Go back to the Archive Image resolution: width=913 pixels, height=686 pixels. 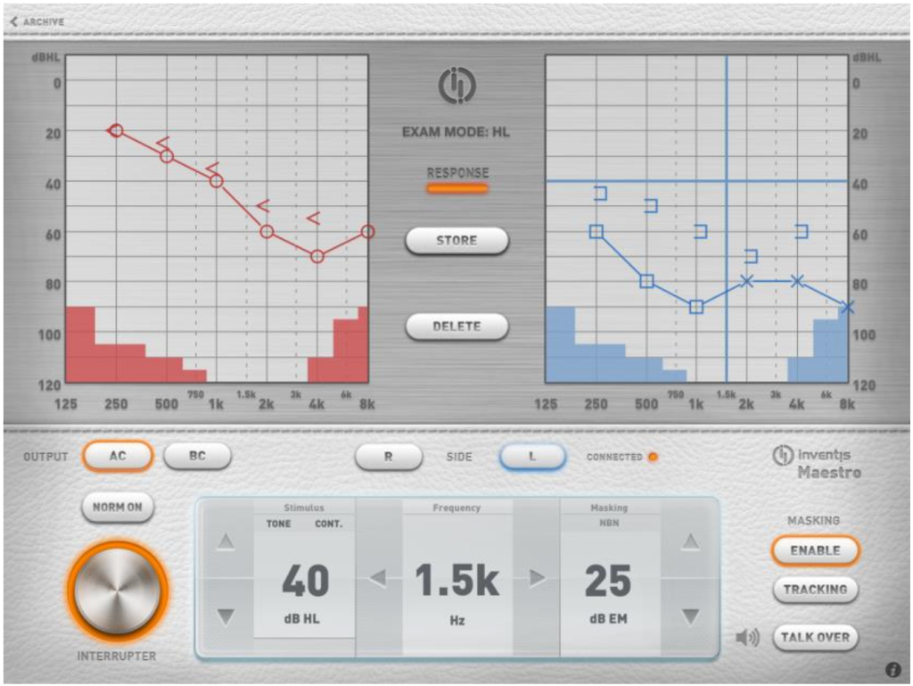coord(37,21)
